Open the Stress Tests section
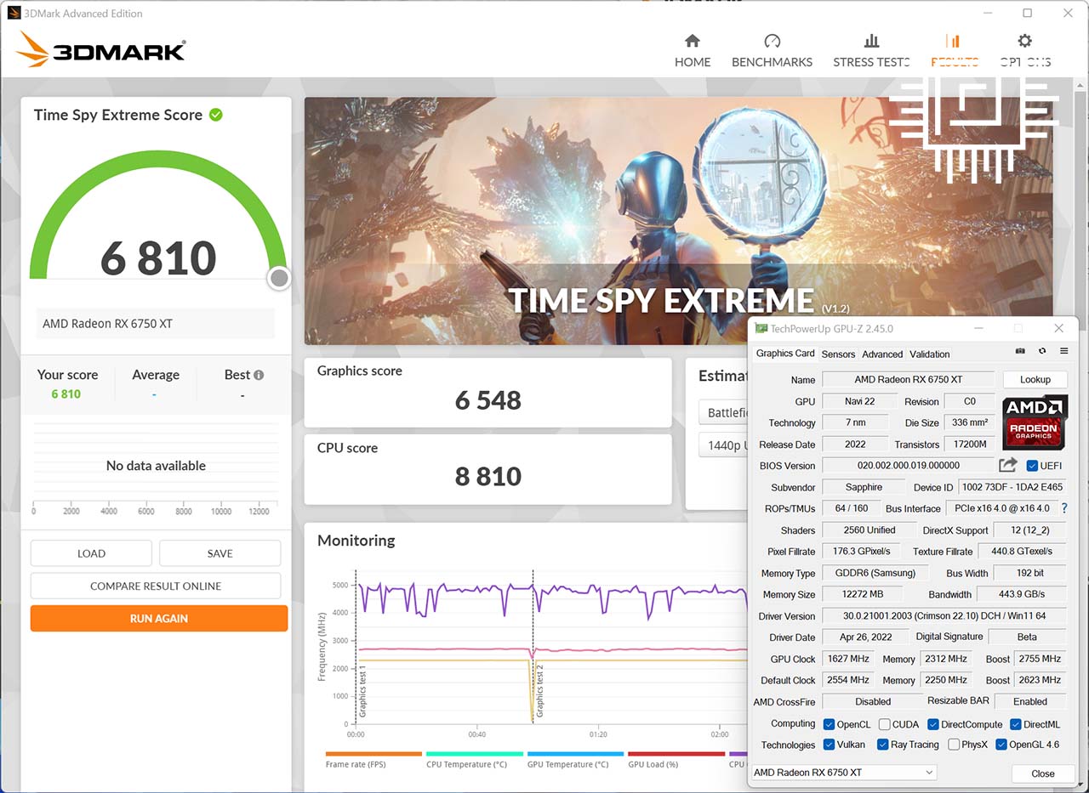1089x793 pixels. [x=871, y=51]
